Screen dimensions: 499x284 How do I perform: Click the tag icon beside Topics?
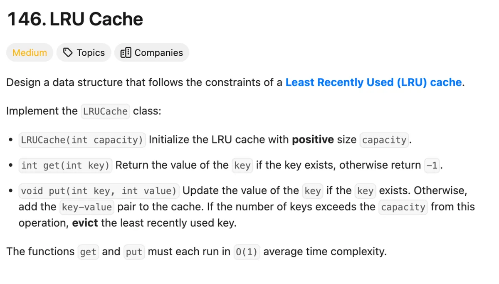tap(67, 53)
